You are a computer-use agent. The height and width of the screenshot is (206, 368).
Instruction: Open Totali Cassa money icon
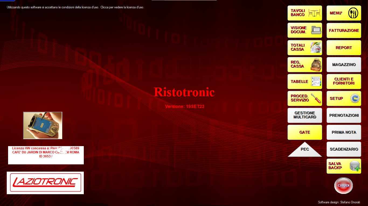click(316, 48)
